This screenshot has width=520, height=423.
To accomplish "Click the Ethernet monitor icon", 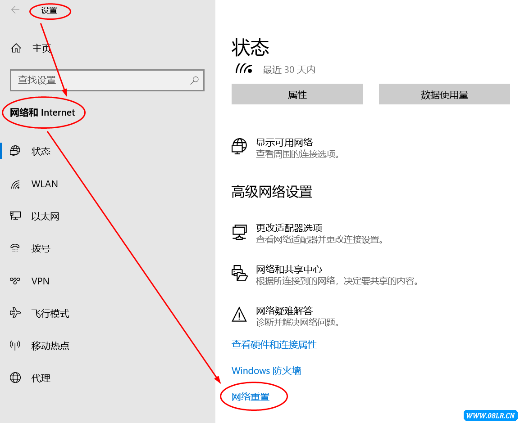I will click(x=15, y=216).
